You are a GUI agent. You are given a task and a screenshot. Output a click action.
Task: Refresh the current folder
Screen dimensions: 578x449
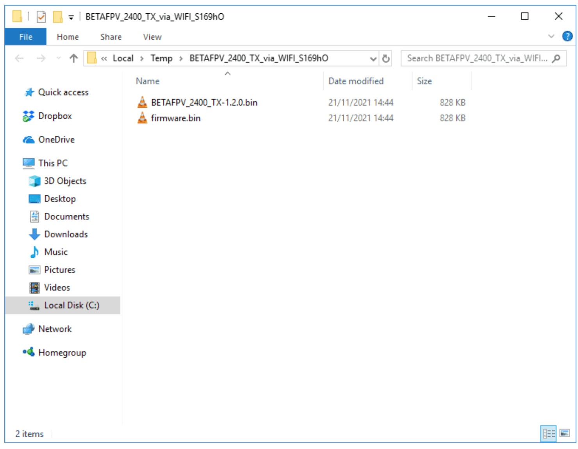coord(386,59)
